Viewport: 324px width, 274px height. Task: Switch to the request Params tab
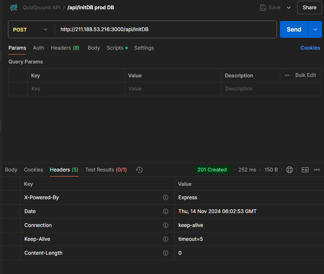pyautogui.click(x=17, y=48)
